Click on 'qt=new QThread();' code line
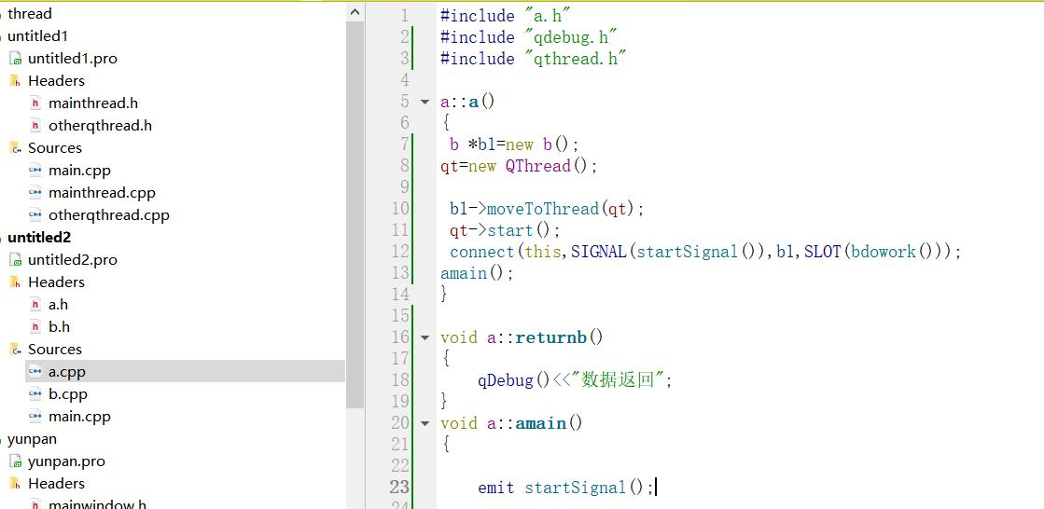 click(519, 166)
